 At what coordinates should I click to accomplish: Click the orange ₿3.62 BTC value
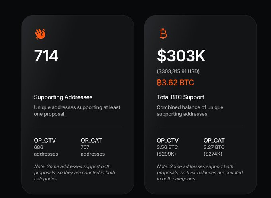(175, 83)
